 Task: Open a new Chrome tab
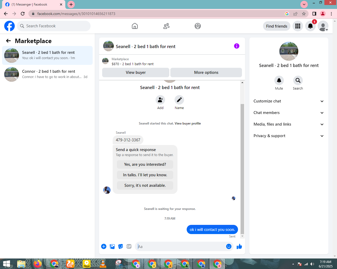click(x=71, y=4)
